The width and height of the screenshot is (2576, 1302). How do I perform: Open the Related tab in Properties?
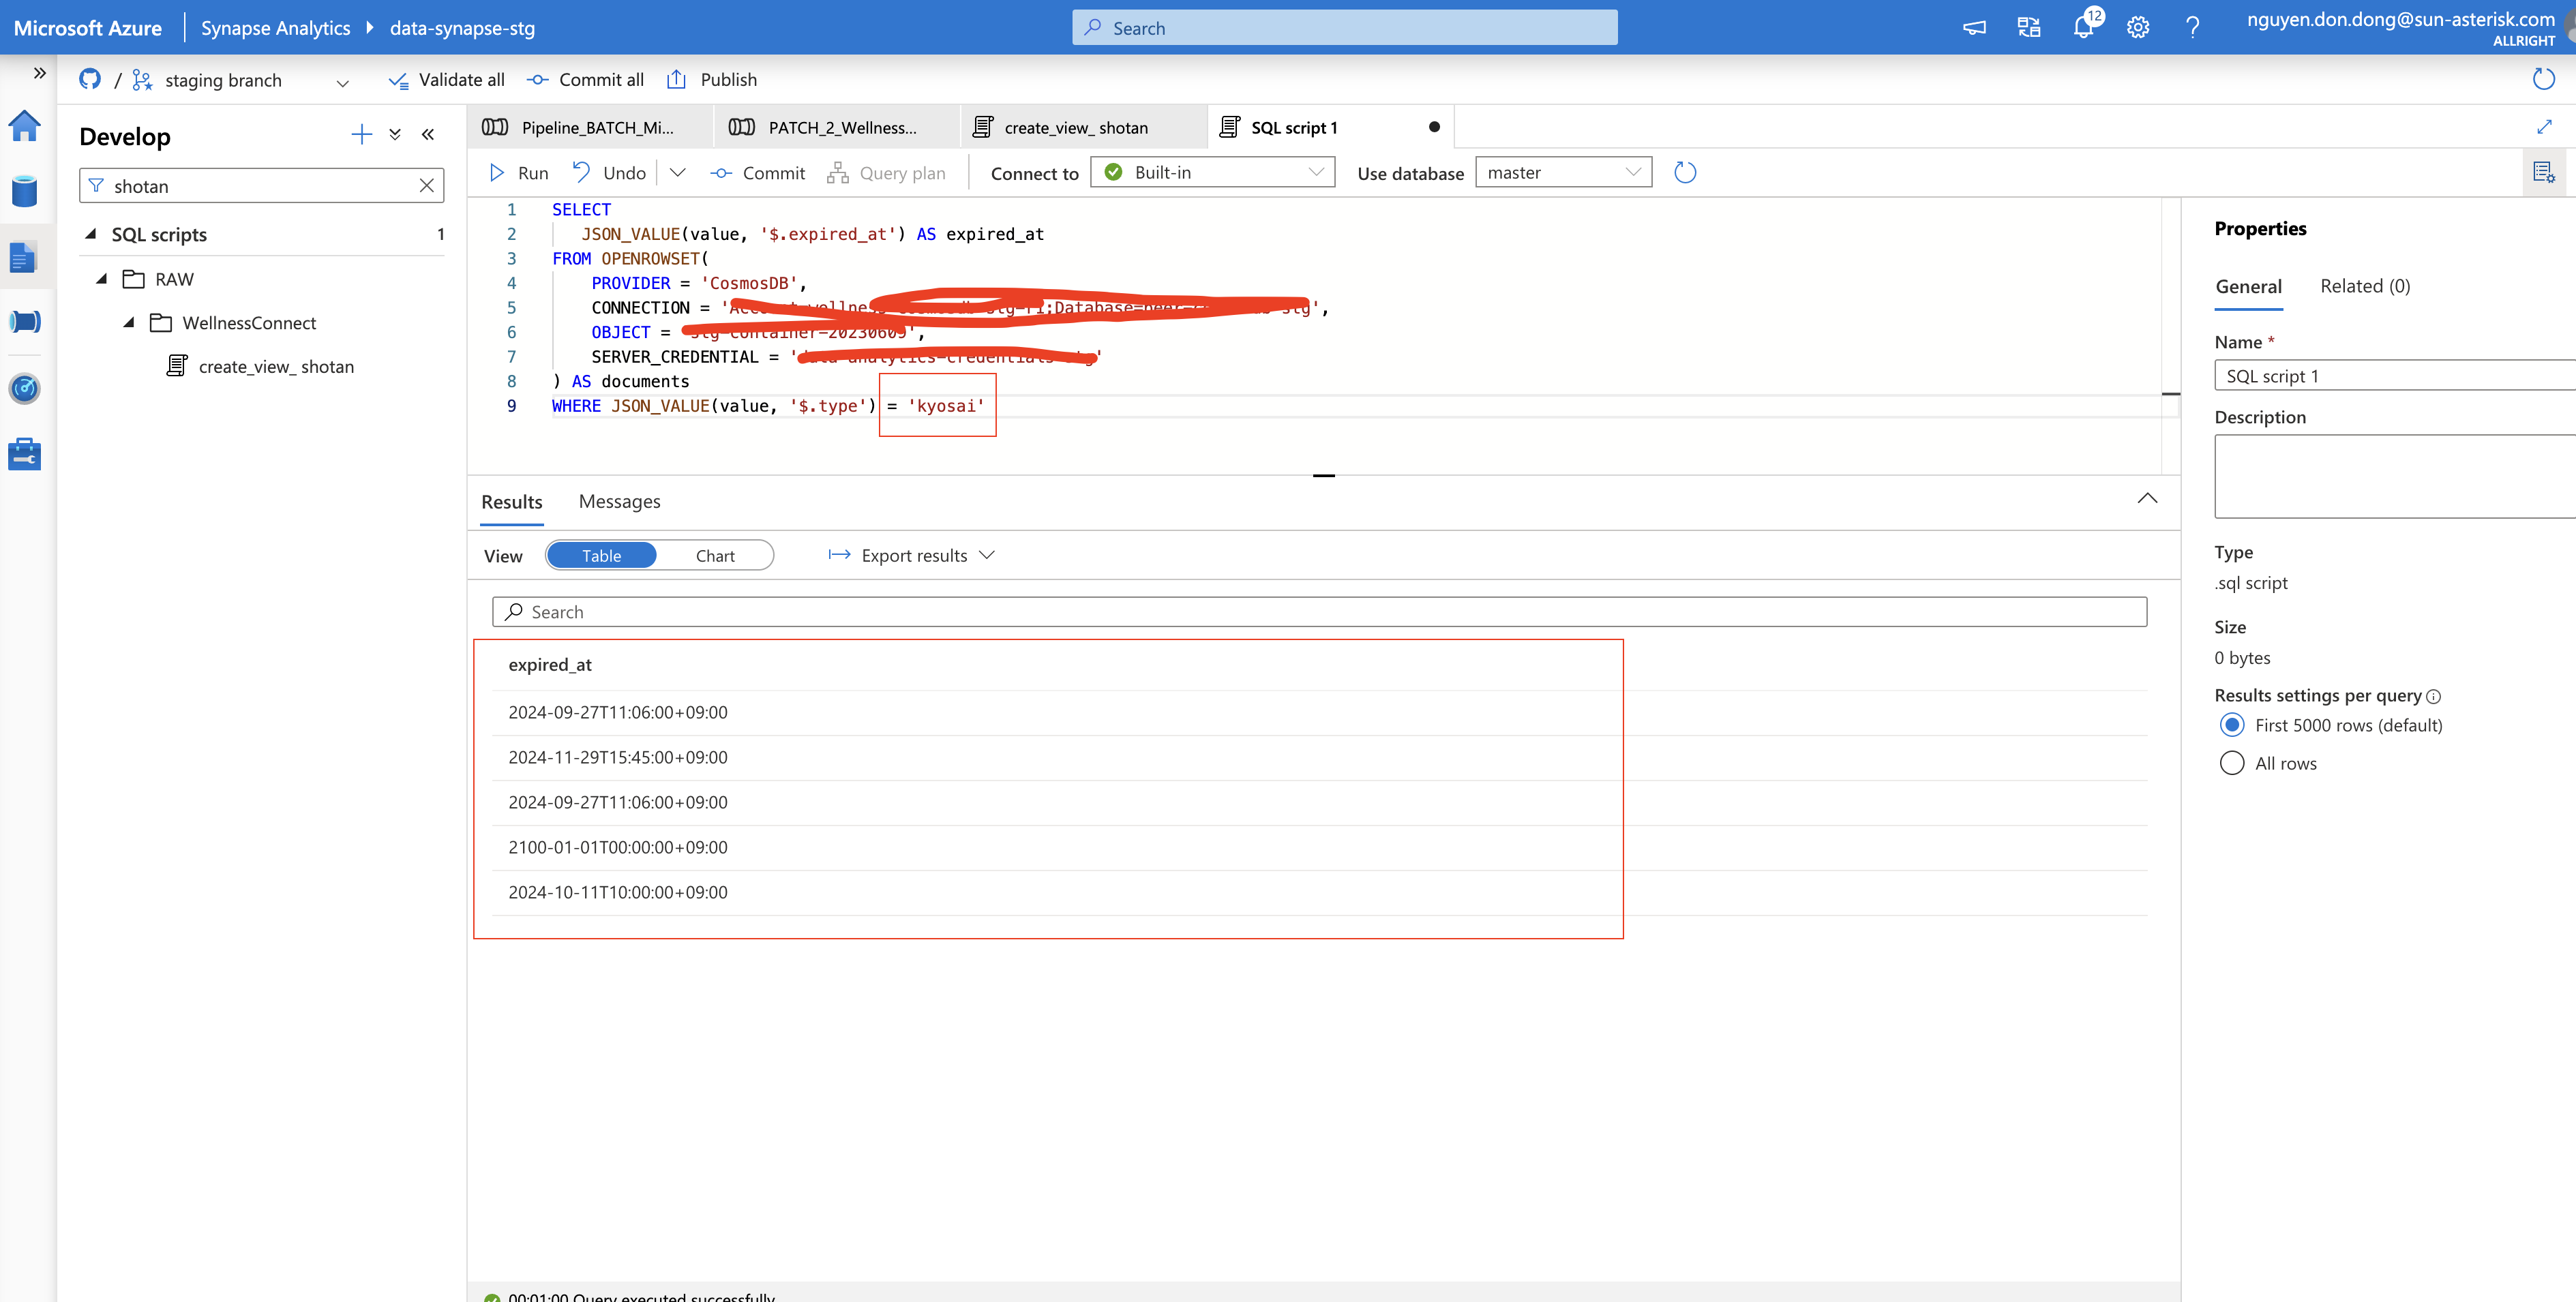pyautogui.click(x=2365, y=286)
